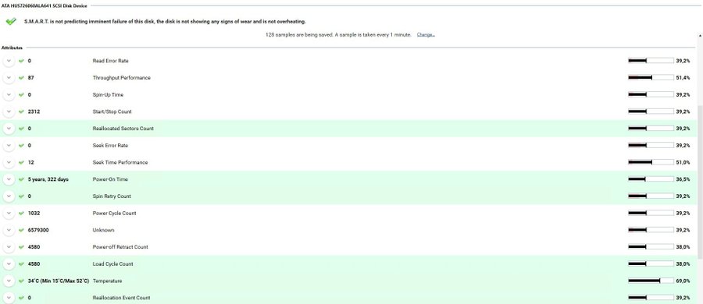The image size is (703, 304).
Task: Click the green check beside Throughput Performance value 87
Action: pyautogui.click(x=21, y=78)
